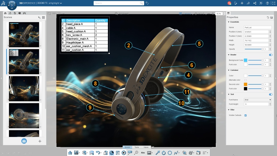This screenshot has width=277, height=156.
Task: Click the sphere material icon in toolbar
Action: [112, 153]
